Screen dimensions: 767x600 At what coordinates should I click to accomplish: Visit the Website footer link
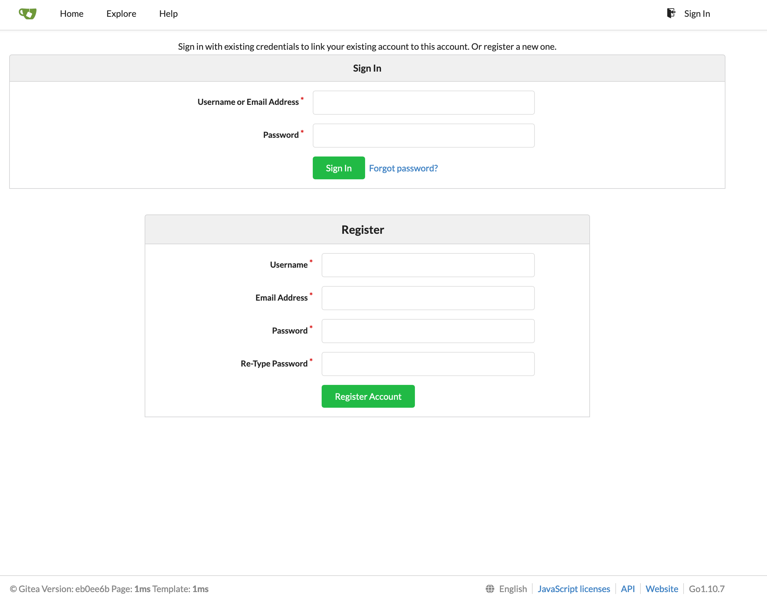coord(661,589)
